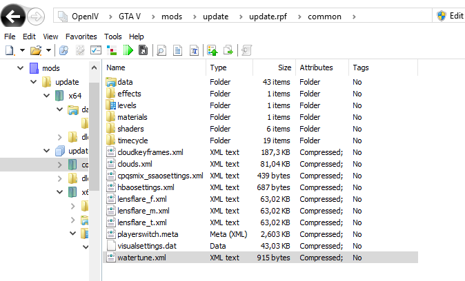Click the 43 items size cell
Viewport: 465px width, 281px height.
pyautogui.click(x=276, y=82)
